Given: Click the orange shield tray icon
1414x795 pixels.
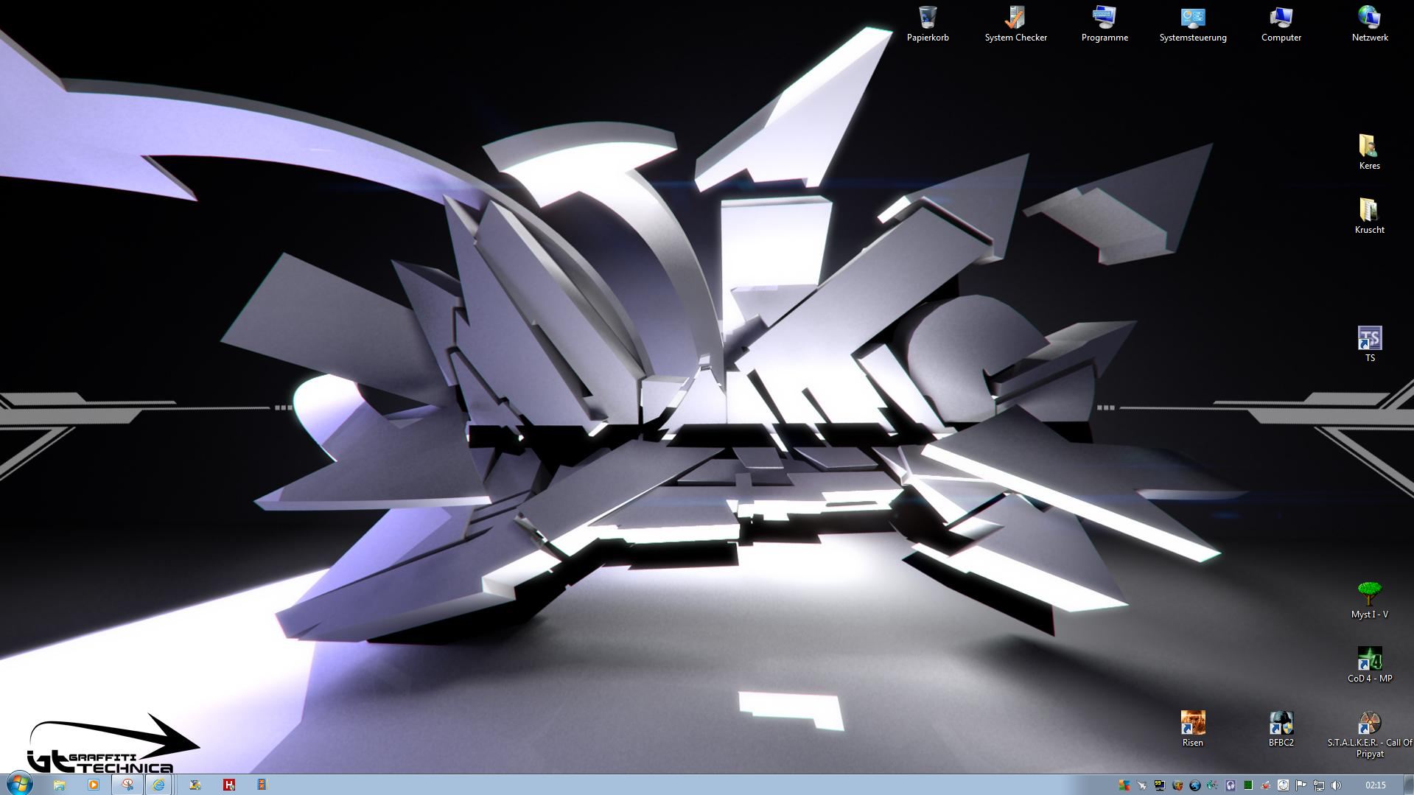Looking at the screenshot, I should pos(1177,785).
